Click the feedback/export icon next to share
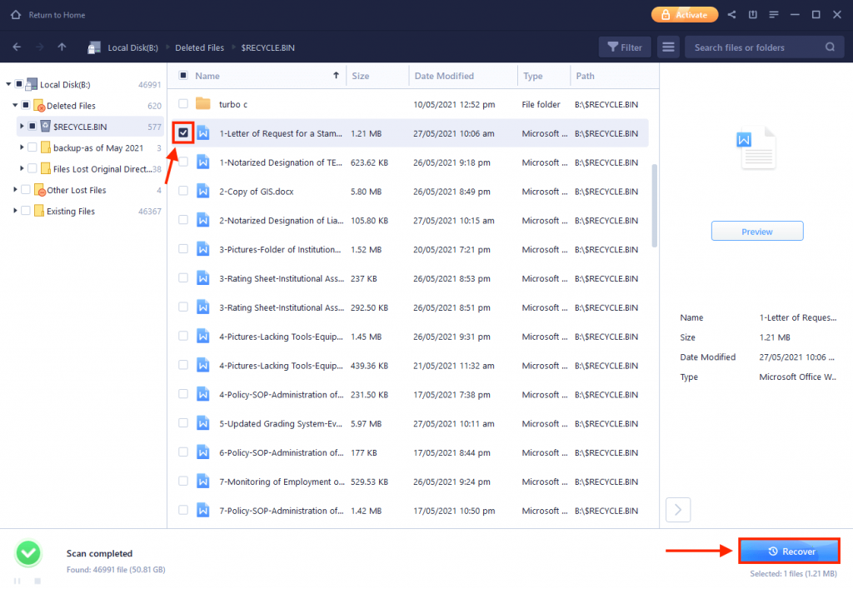 [x=753, y=14]
